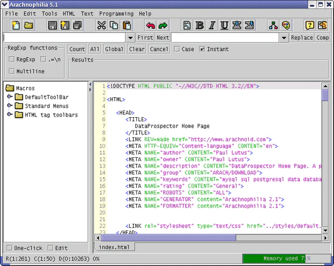This screenshot has height=266, width=334.
Task: Click the Count button
Action: pyautogui.click(x=77, y=49)
